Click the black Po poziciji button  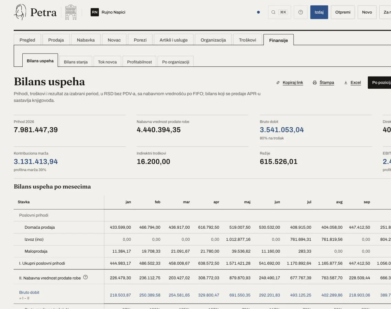point(379,82)
